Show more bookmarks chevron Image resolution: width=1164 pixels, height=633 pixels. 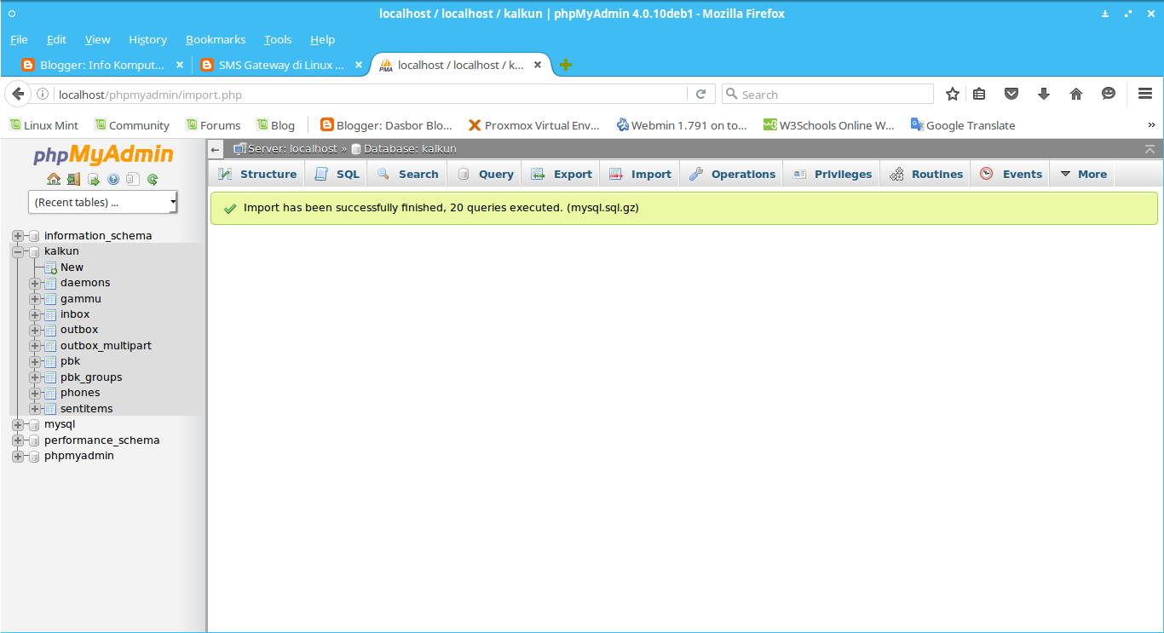(x=1152, y=125)
